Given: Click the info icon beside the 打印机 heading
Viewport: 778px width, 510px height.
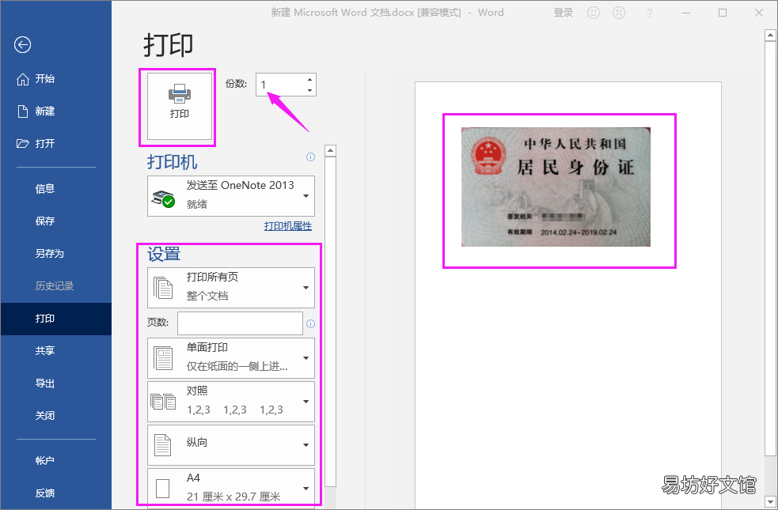Looking at the screenshot, I should pos(310,157).
